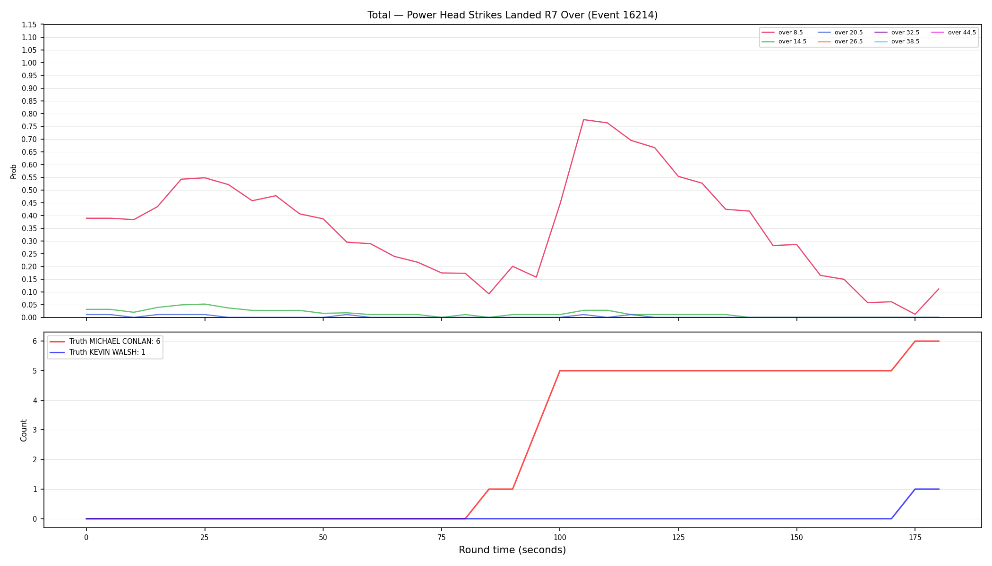Click the 0.50 tick on the Prob axis
The width and height of the screenshot is (992, 566).
pyautogui.click(x=29, y=190)
